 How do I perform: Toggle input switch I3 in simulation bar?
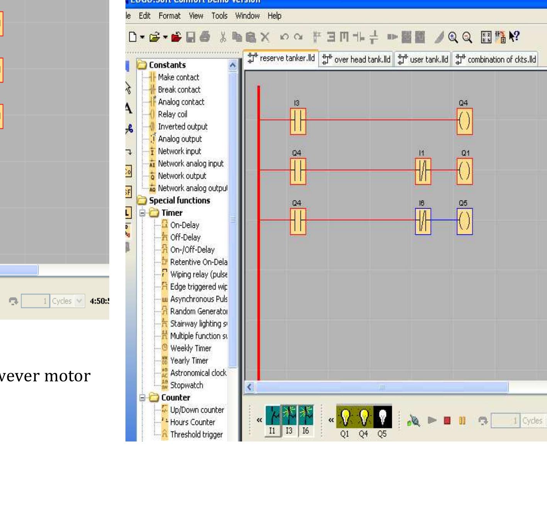coord(289,421)
